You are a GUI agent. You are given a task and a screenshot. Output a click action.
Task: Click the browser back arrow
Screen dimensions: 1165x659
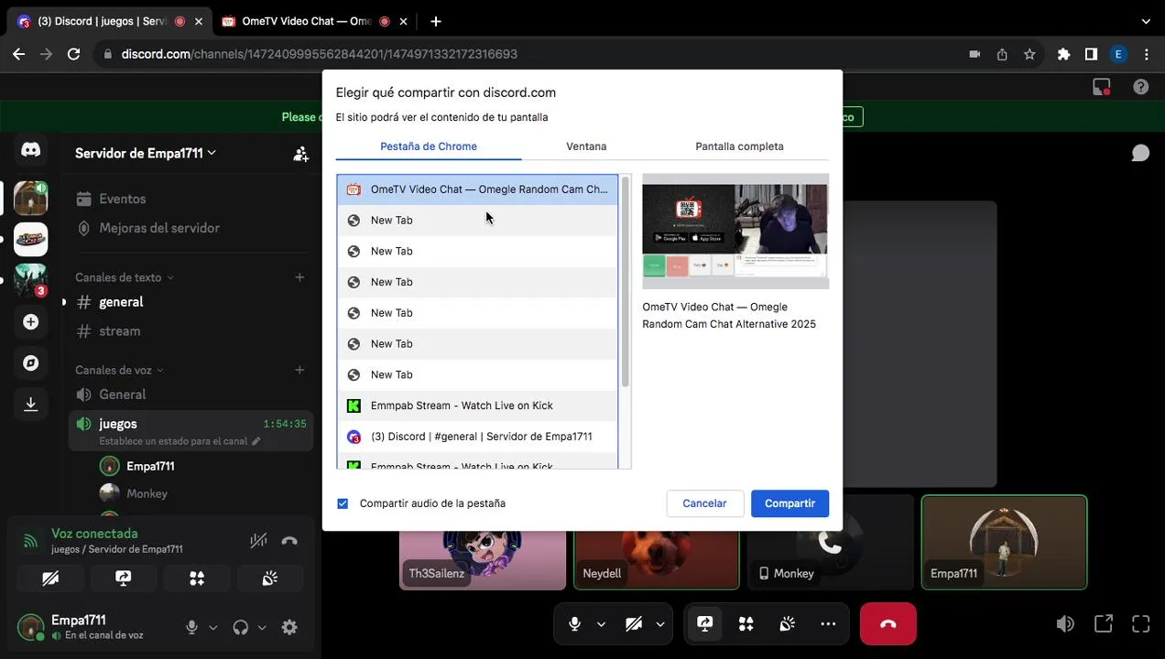(x=18, y=54)
